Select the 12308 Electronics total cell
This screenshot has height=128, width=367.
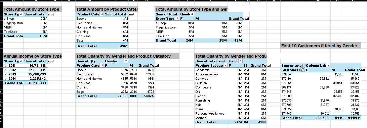tap(146, 74)
